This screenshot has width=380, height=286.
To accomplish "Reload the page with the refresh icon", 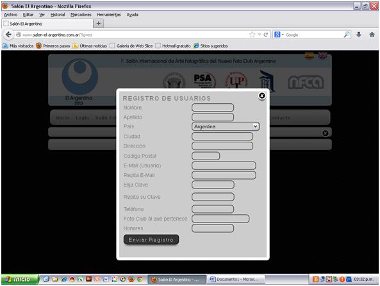I will click(265, 35).
